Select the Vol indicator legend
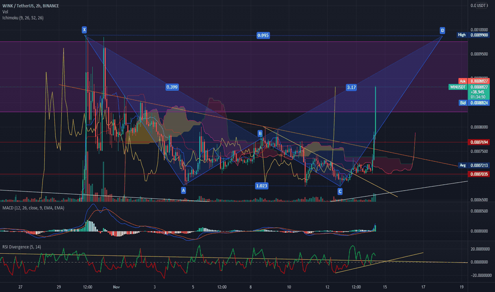The image size is (495, 292). pyautogui.click(x=5, y=12)
